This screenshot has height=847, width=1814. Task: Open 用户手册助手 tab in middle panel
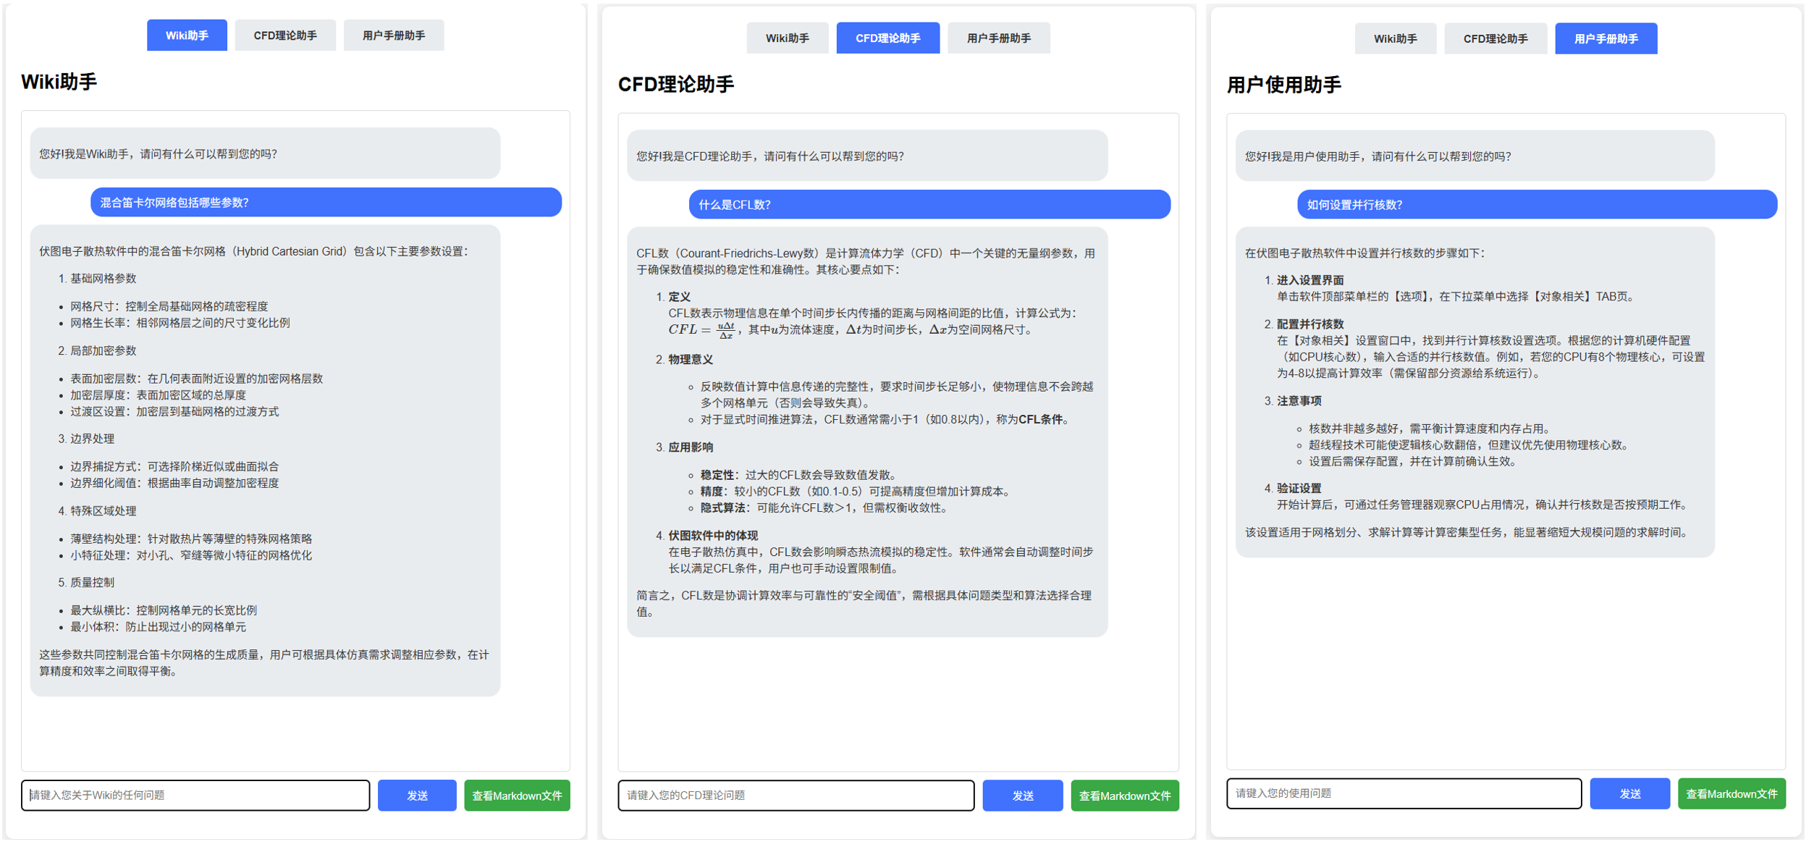(x=999, y=38)
